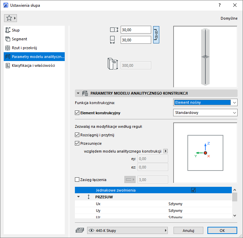Image resolution: width=243 pixels, height=238 pixels.
Task: Uncheck Rozciągnij i przytnij
Action: tap(77, 135)
